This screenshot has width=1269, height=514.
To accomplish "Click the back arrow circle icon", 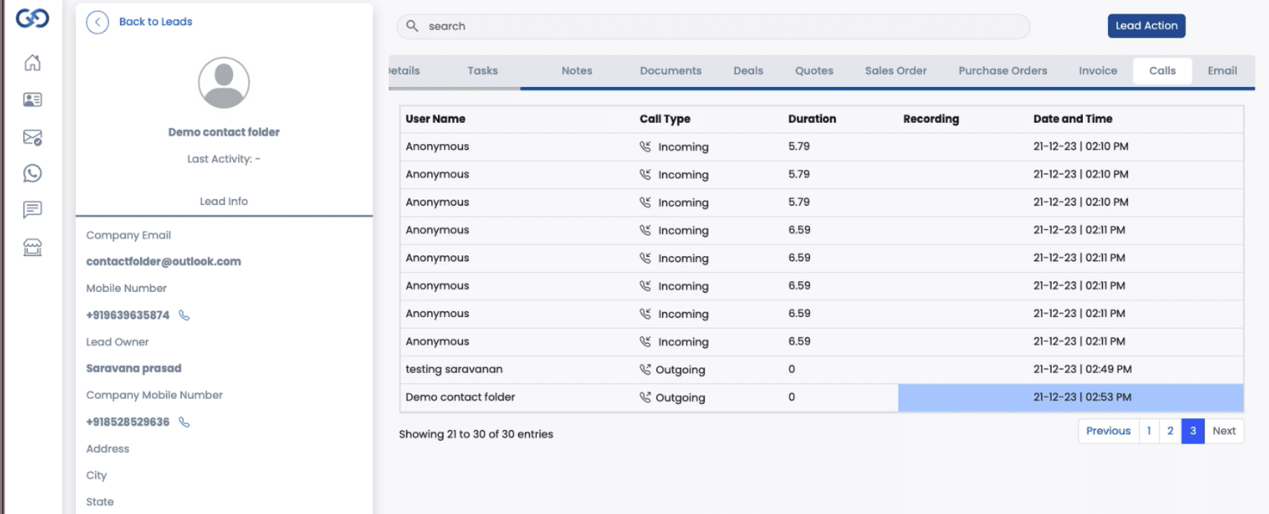I will (98, 22).
